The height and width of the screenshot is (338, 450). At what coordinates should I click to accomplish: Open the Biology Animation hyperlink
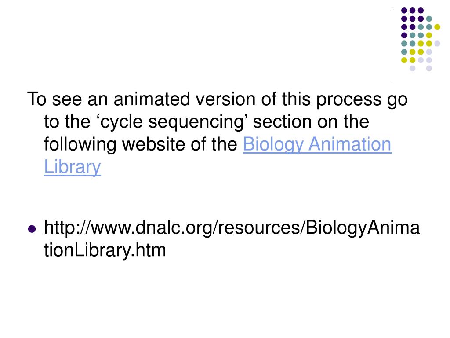(317, 144)
